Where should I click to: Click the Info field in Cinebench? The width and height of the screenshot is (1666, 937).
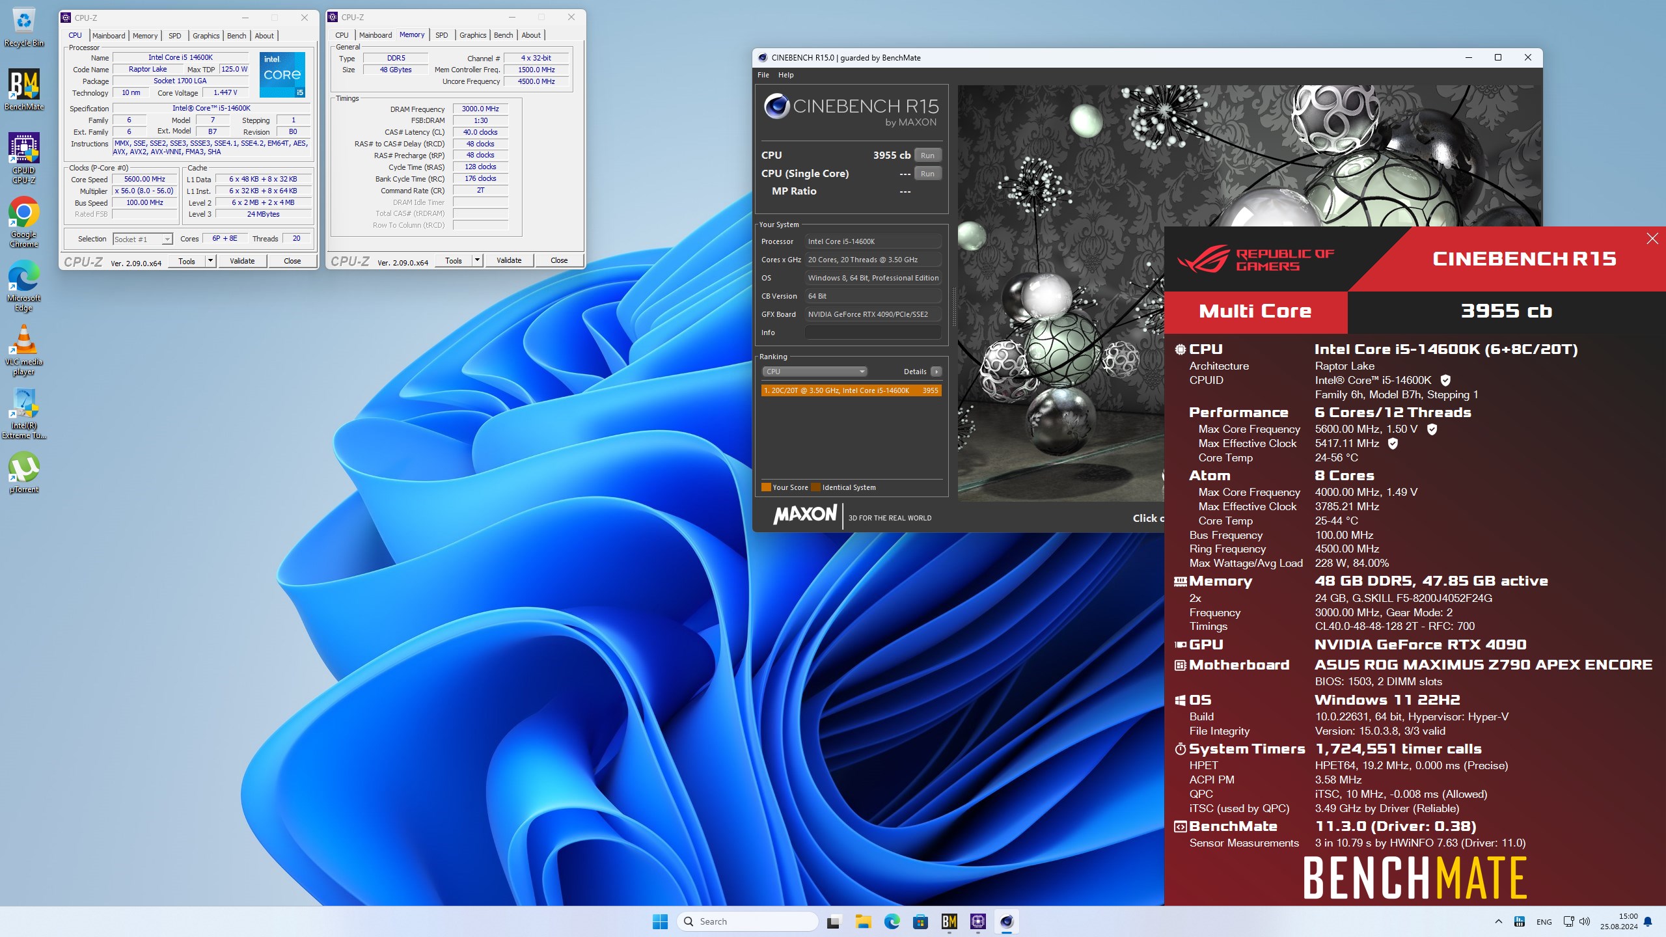[873, 333]
